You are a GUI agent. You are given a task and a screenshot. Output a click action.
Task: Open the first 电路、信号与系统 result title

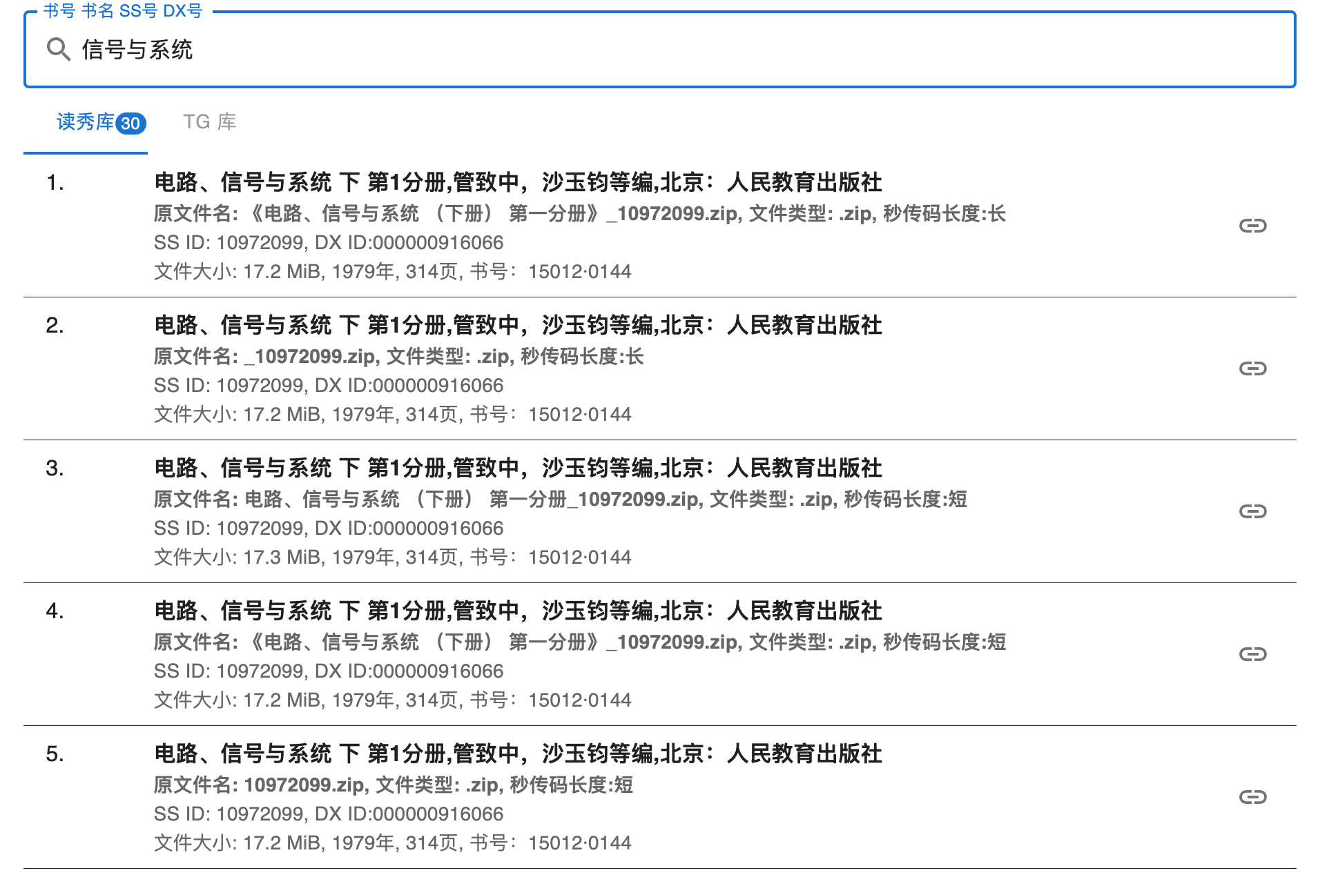coord(518,183)
